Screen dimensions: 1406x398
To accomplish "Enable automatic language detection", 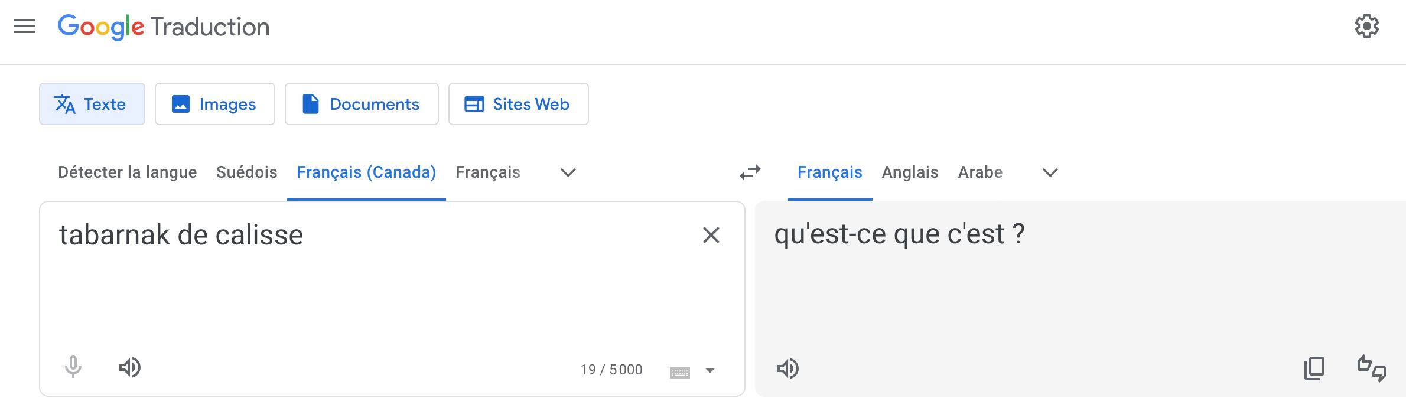I will [x=128, y=172].
